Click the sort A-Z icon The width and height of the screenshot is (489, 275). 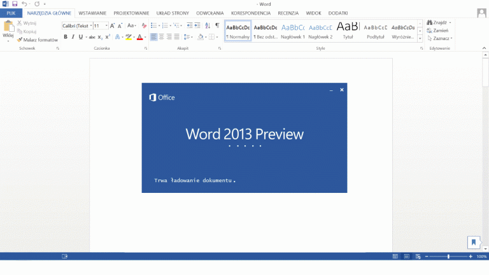pos(208,25)
